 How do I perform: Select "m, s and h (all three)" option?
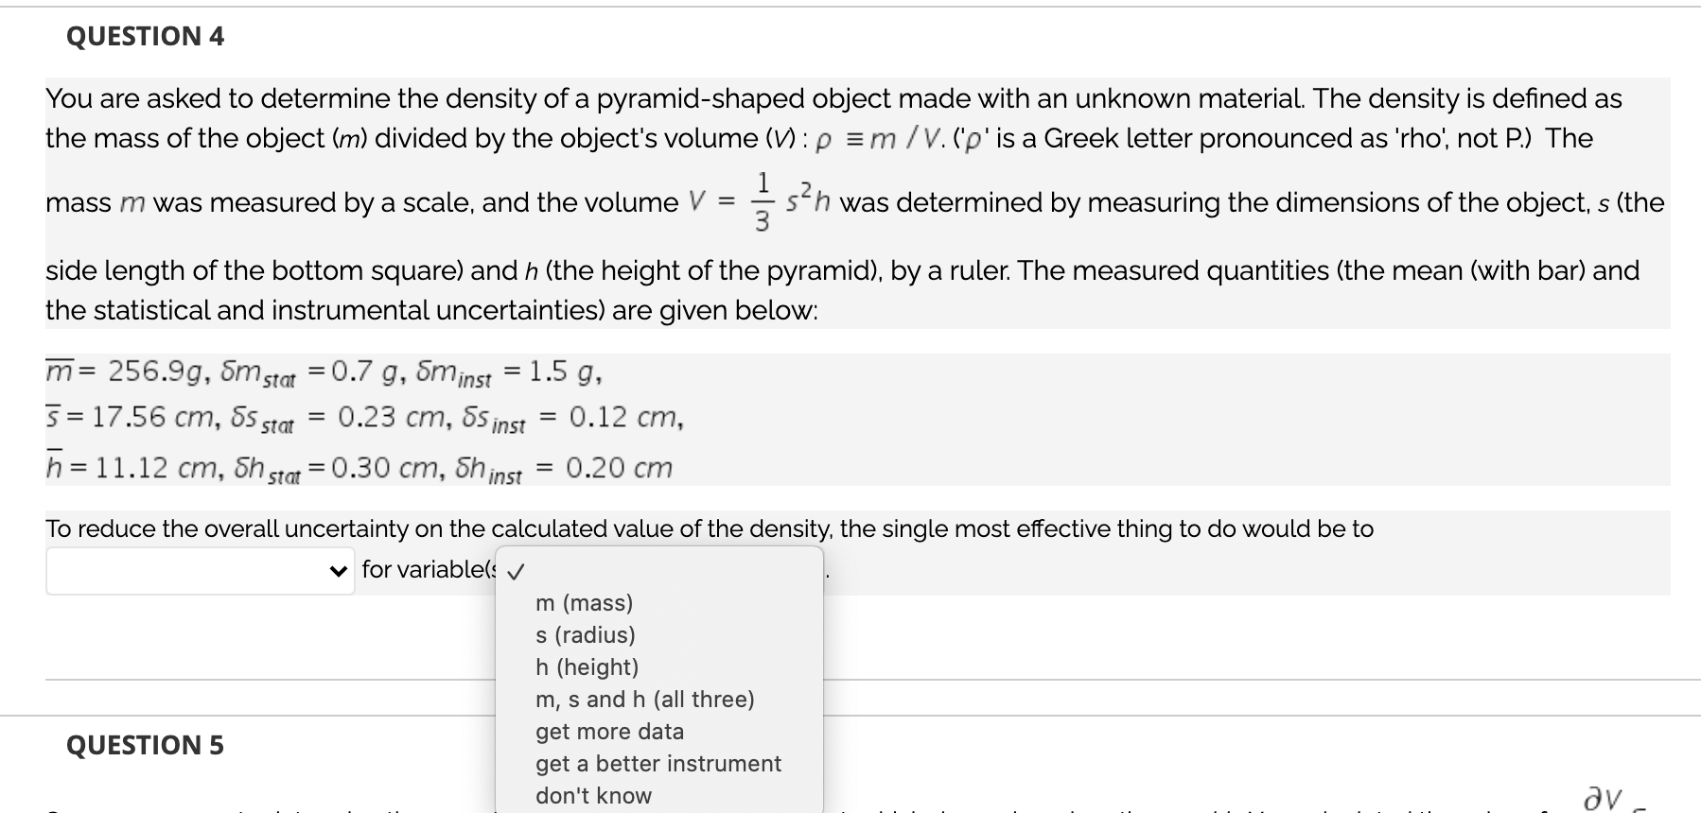(x=645, y=700)
